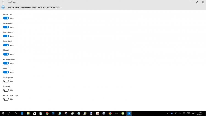Viewport: 206px width, 116px height.
Task: Click the settings gear icon beside the heading
Action: (3, 7)
